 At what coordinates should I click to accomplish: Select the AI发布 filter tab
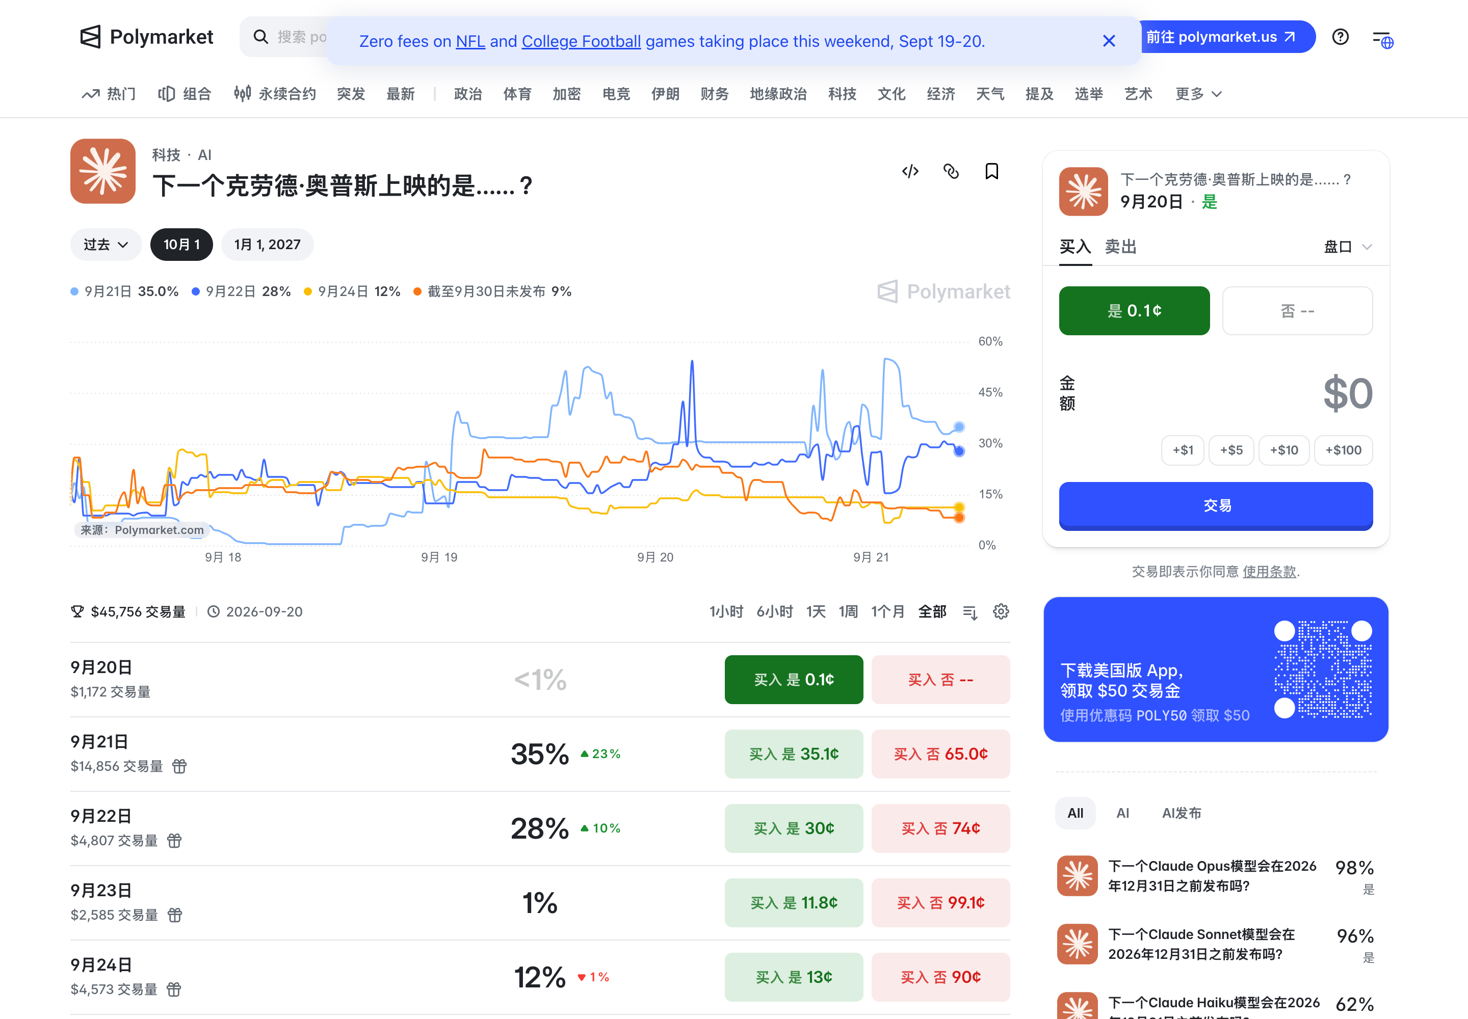click(1182, 813)
